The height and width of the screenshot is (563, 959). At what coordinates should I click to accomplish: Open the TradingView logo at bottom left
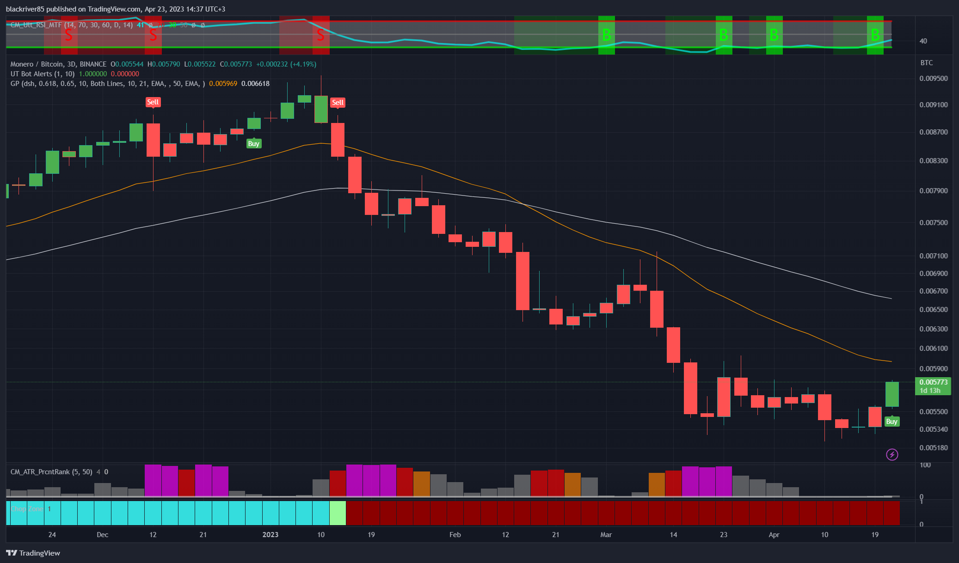click(33, 553)
